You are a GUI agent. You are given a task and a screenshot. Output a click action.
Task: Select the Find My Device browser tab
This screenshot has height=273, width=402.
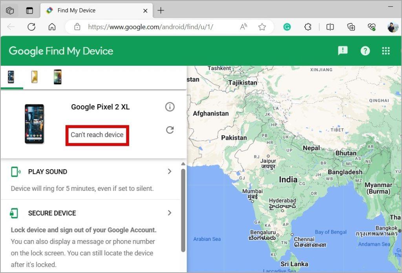97,11
